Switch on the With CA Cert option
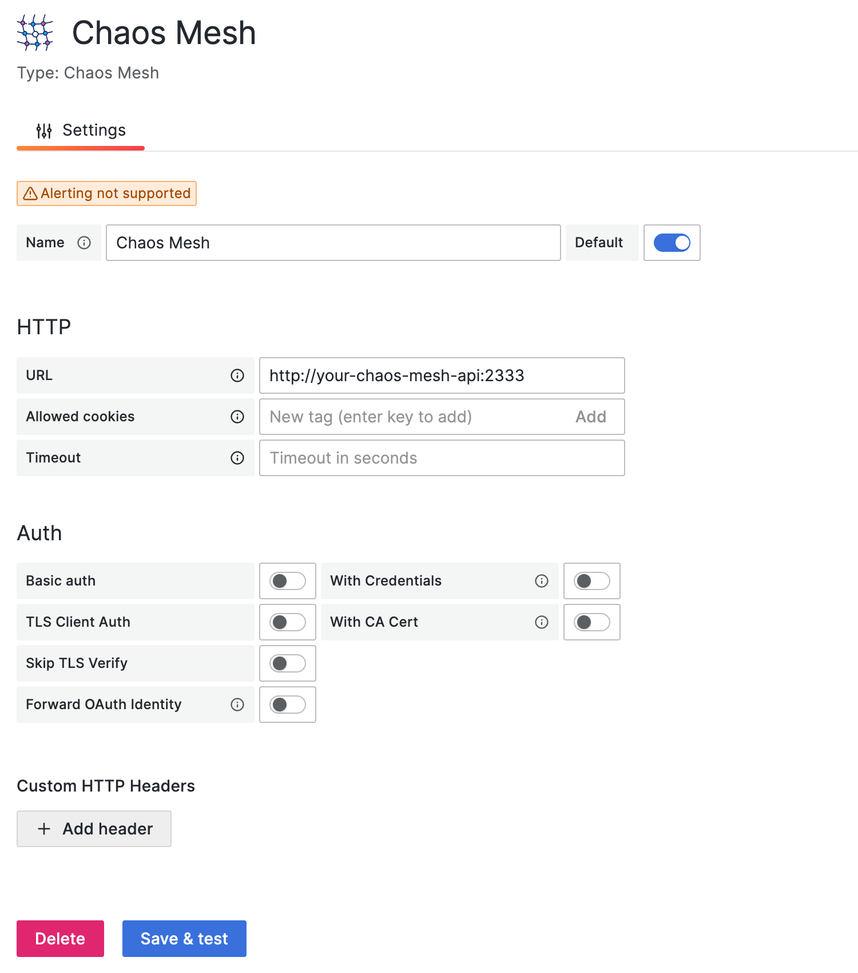 pyautogui.click(x=592, y=622)
